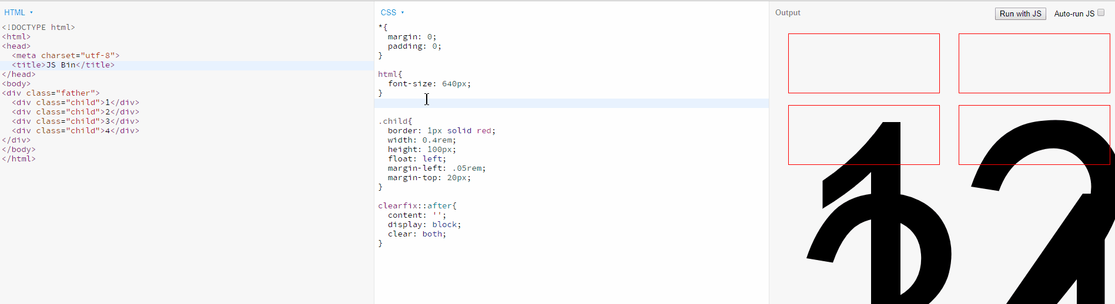The image size is (1115, 304).
Task: Click the 'padding: 0;' CSS line
Action: coord(414,46)
